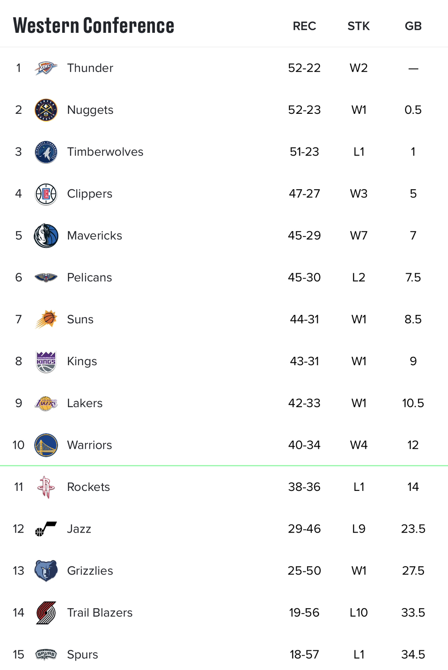Viewport: 448px width, 670px height.
Task: Tap the Warriors 40-34 record
Action: point(304,445)
